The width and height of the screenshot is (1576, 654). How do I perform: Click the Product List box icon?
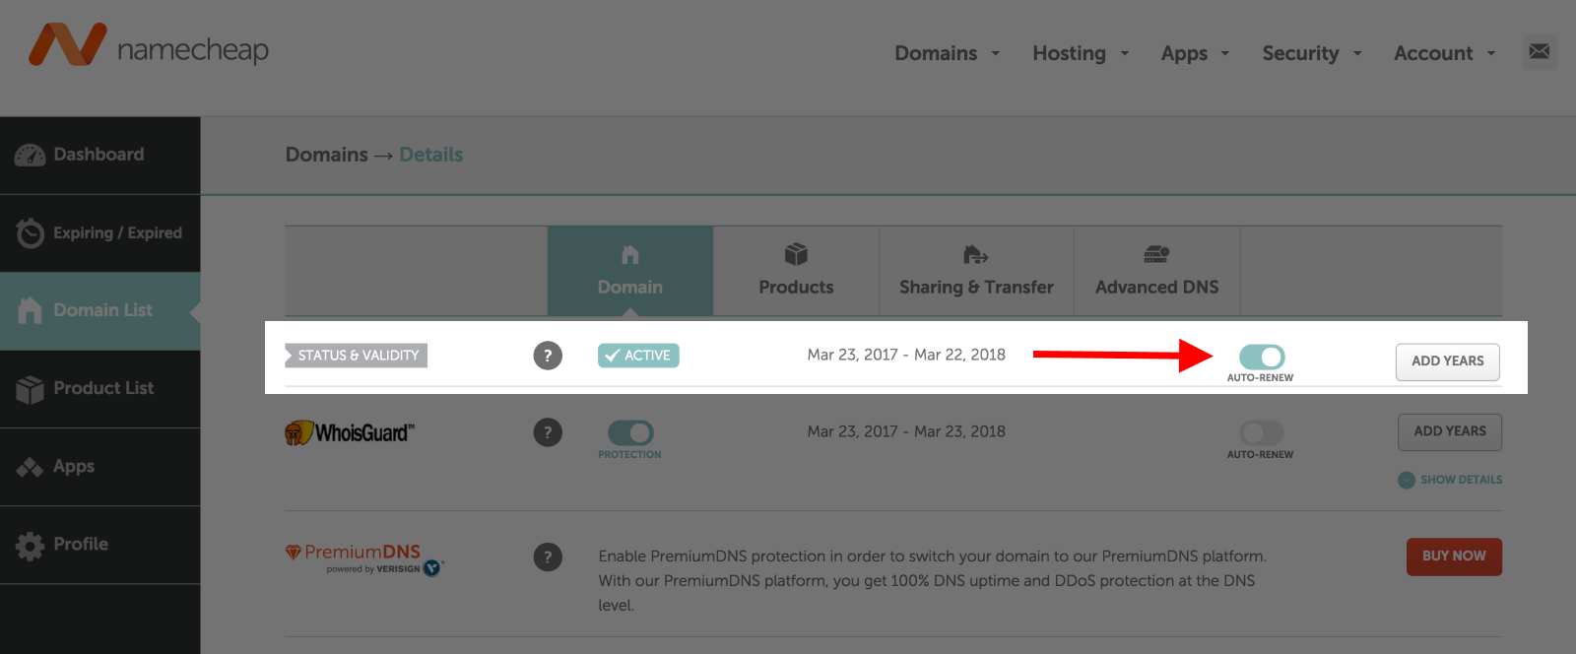pyautogui.click(x=30, y=389)
